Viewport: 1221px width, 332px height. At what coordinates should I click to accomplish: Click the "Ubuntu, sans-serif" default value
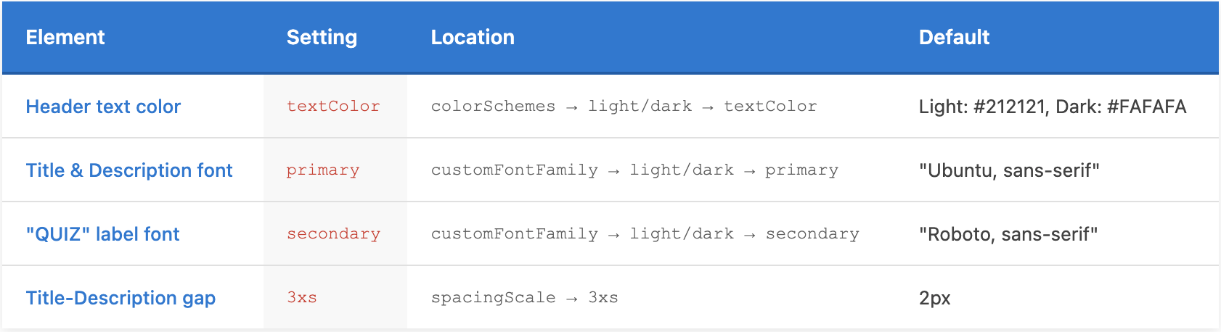point(1009,170)
